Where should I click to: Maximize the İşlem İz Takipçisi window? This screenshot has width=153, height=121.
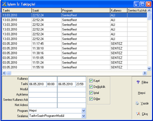coord(143,4)
